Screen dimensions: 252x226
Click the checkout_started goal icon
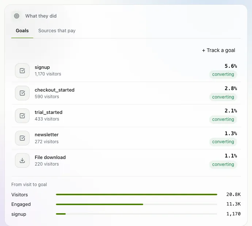click(22, 93)
